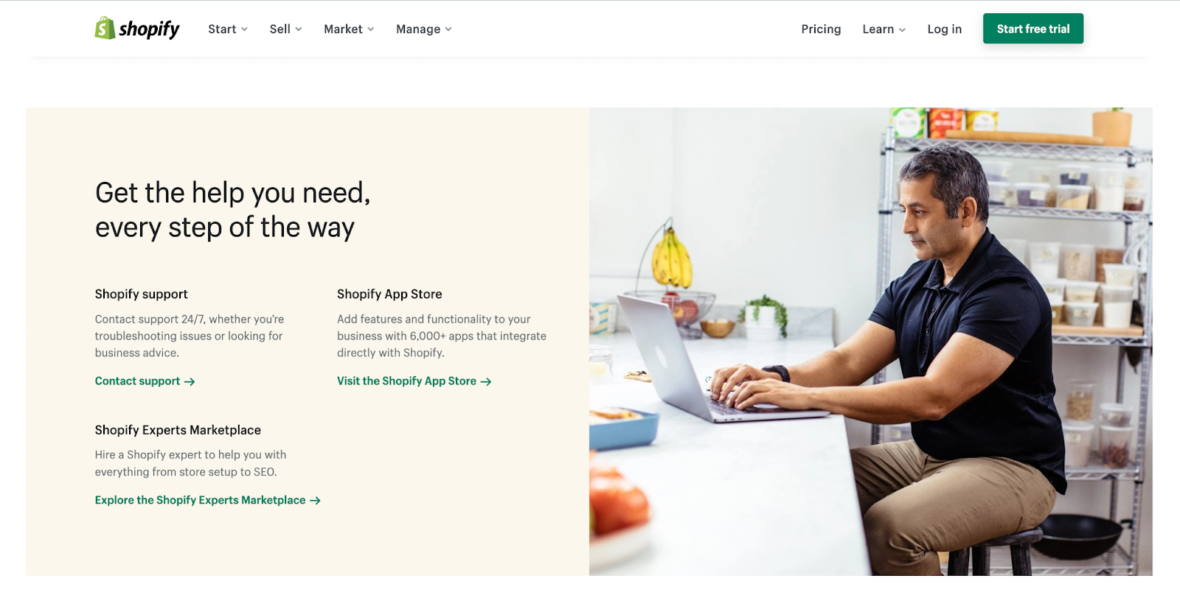Image resolution: width=1180 pixels, height=592 pixels.
Task: Expand the Start menu chevron
Action: 244,29
